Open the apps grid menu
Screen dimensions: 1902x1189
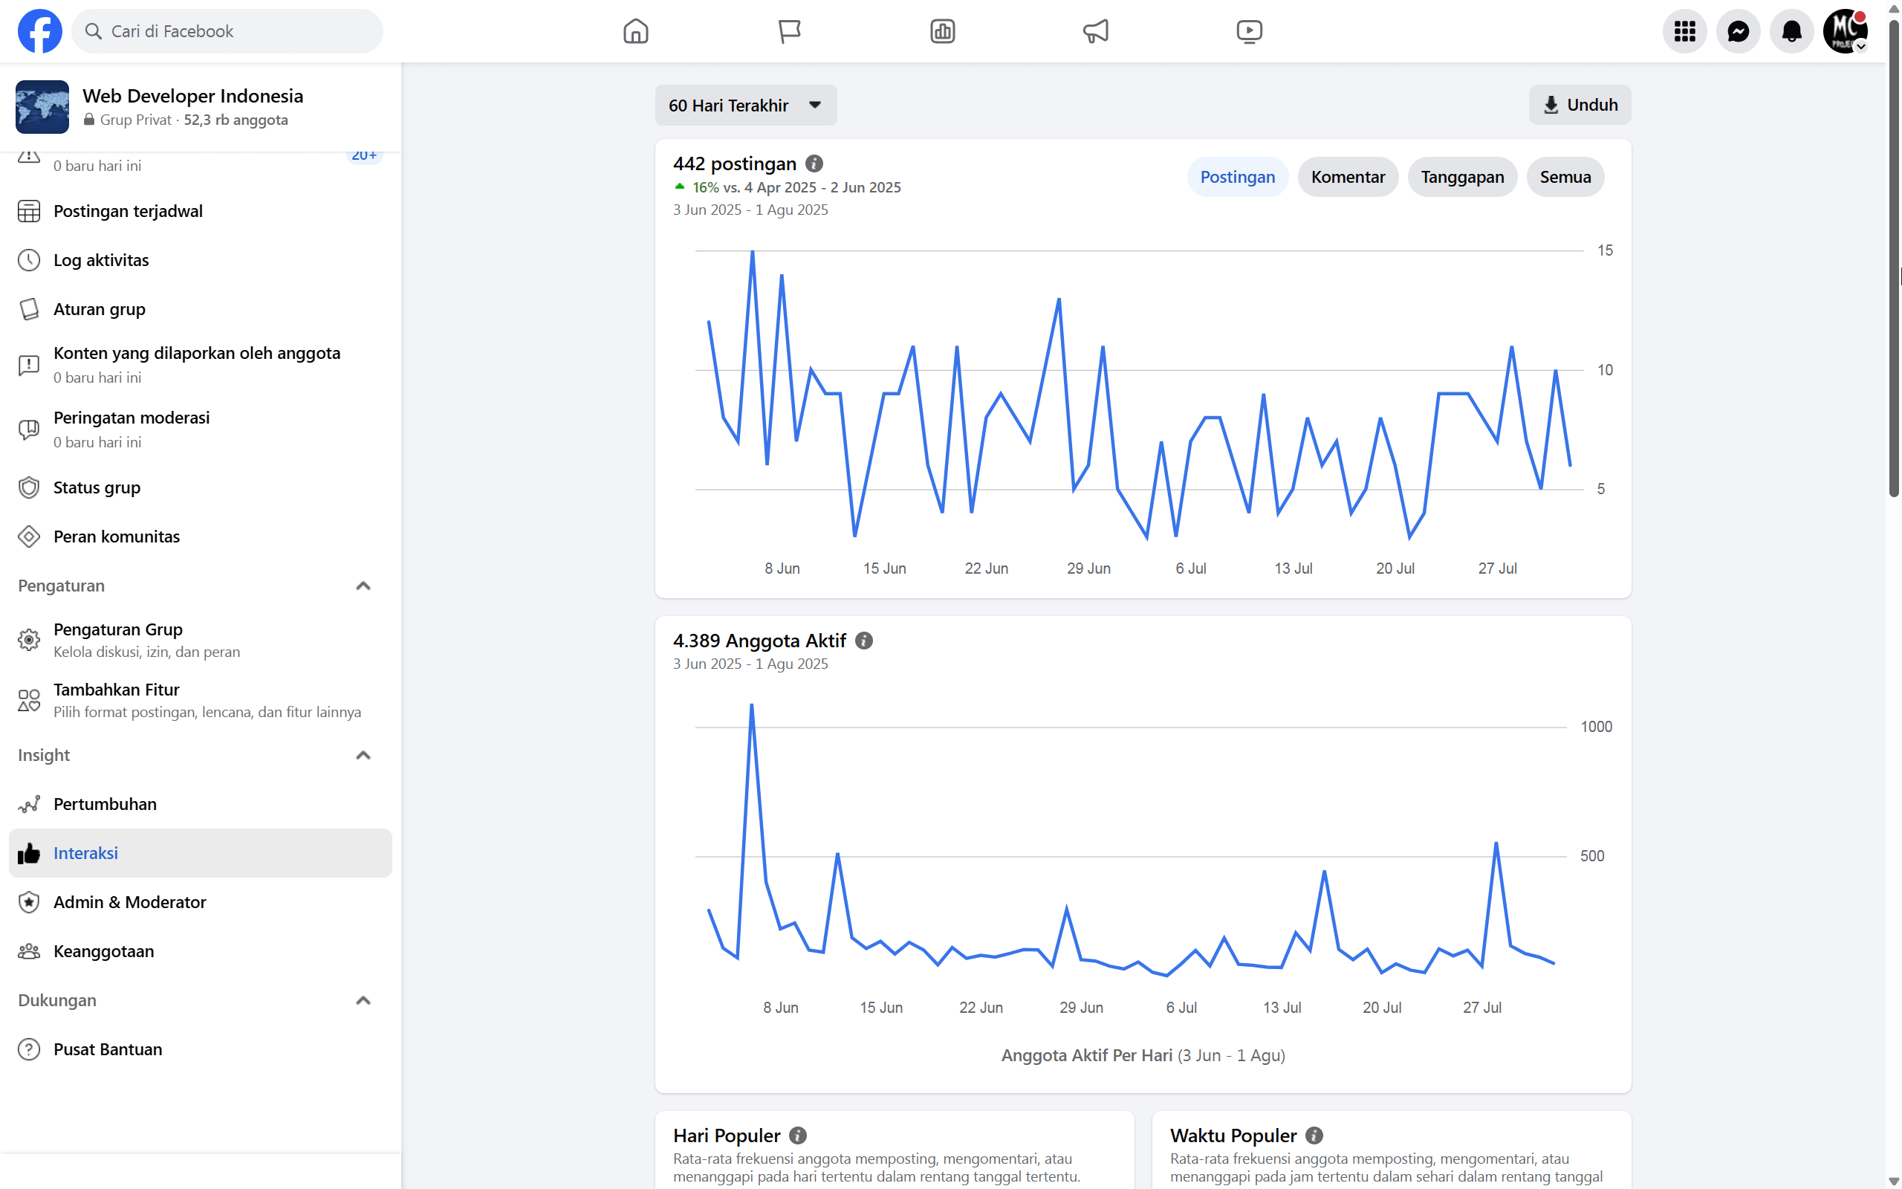pos(1684,31)
